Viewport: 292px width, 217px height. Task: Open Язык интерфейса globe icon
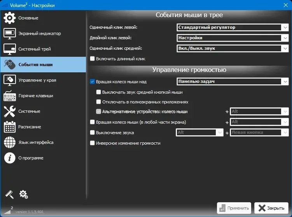[9, 142]
